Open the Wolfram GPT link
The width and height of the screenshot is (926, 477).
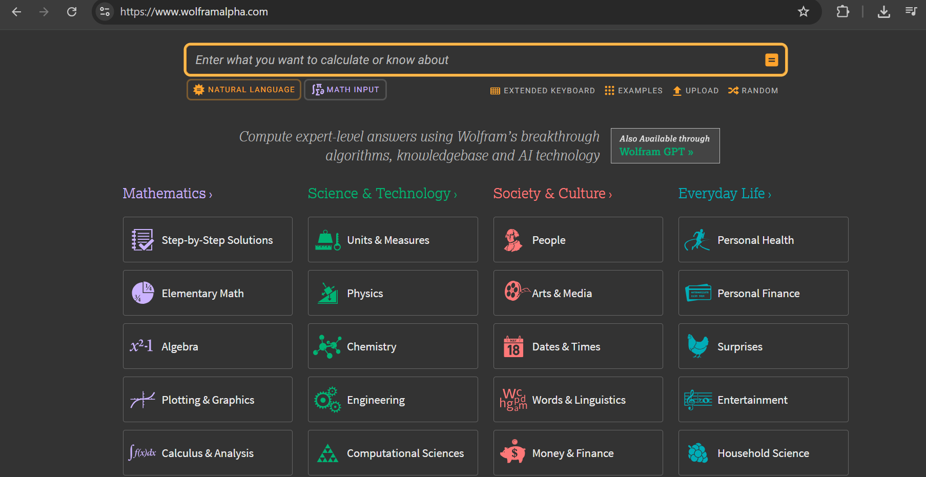pyautogui.click(x=656, y=152)
